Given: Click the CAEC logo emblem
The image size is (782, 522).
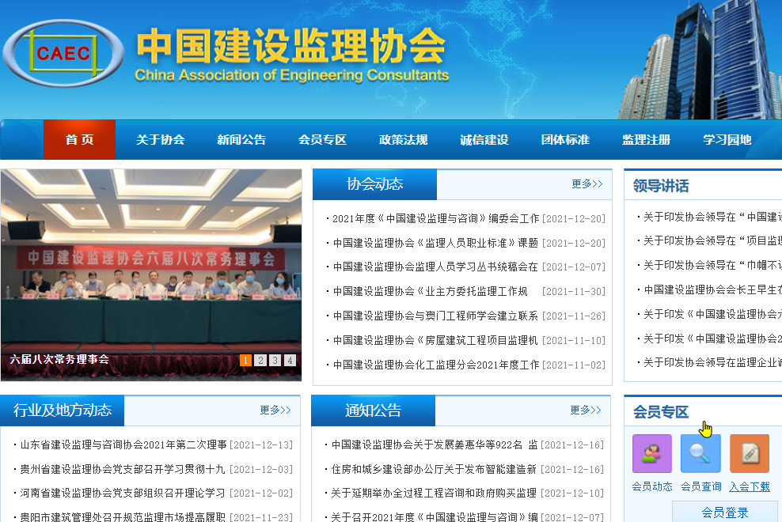Looking at the screenshot, I should click(63, 53).
